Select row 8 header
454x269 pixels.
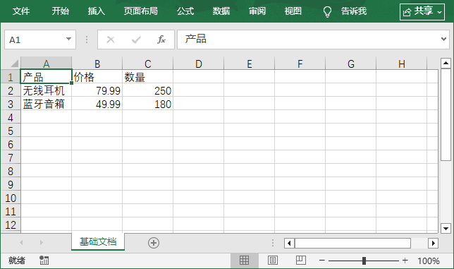pos(11,171)
